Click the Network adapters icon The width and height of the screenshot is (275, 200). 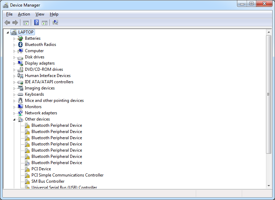click(x=20, y=113)
